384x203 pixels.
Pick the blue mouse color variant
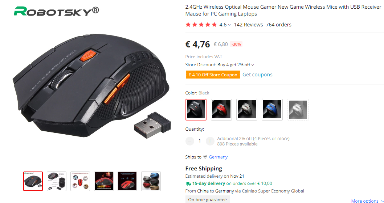click(272, 109)
